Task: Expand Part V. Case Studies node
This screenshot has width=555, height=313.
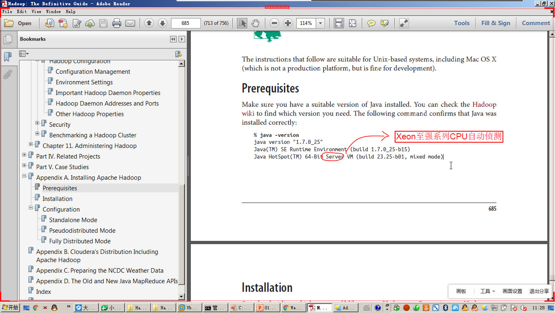Action: (24, 165)
